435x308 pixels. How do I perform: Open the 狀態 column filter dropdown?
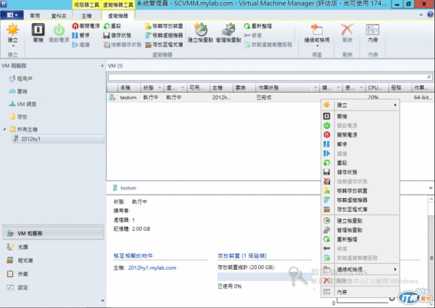[x=159, y=87]
